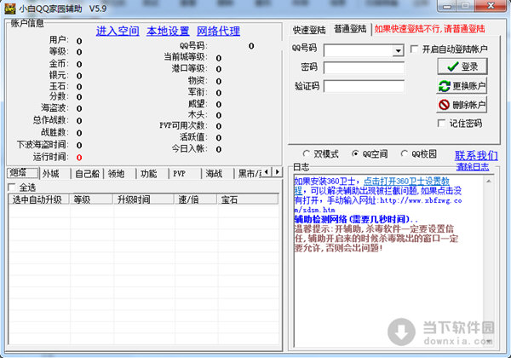Screen dimensions: 511x358
Task: Click the 宝石 column header
Action: coord(248,199)
